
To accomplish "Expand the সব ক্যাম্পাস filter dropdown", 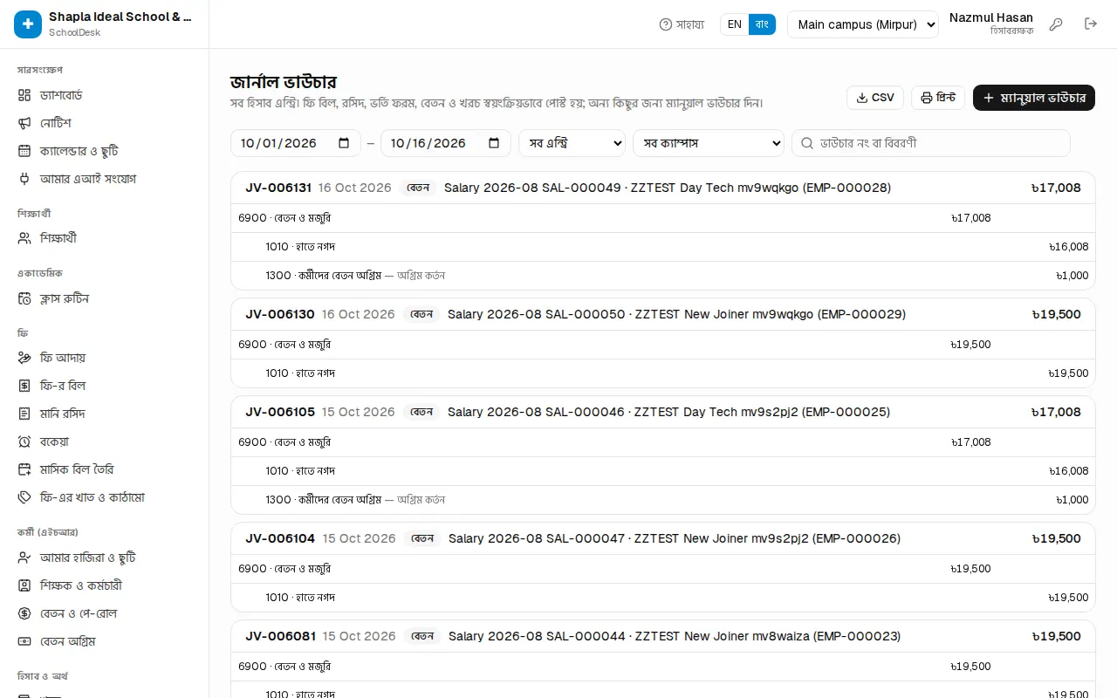I will (709, 143).
